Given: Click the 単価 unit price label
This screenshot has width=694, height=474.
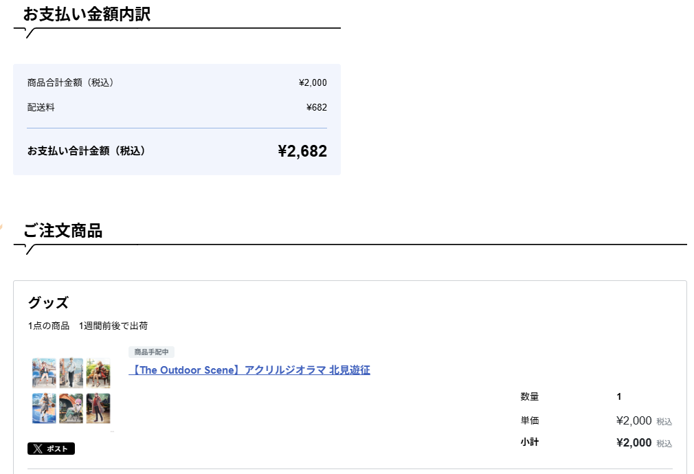Looking at the screenshot, I should coord(530,420).
